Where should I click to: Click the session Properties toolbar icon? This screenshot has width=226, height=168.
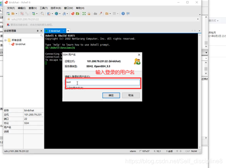click(x=33, y=14)
